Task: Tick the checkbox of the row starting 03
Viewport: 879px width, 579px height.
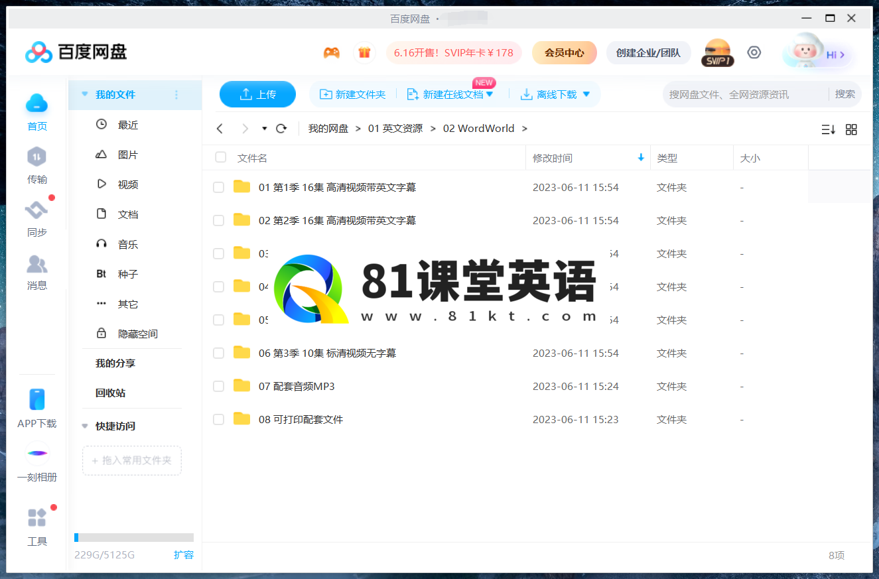Action: click(x=218, y=254)
